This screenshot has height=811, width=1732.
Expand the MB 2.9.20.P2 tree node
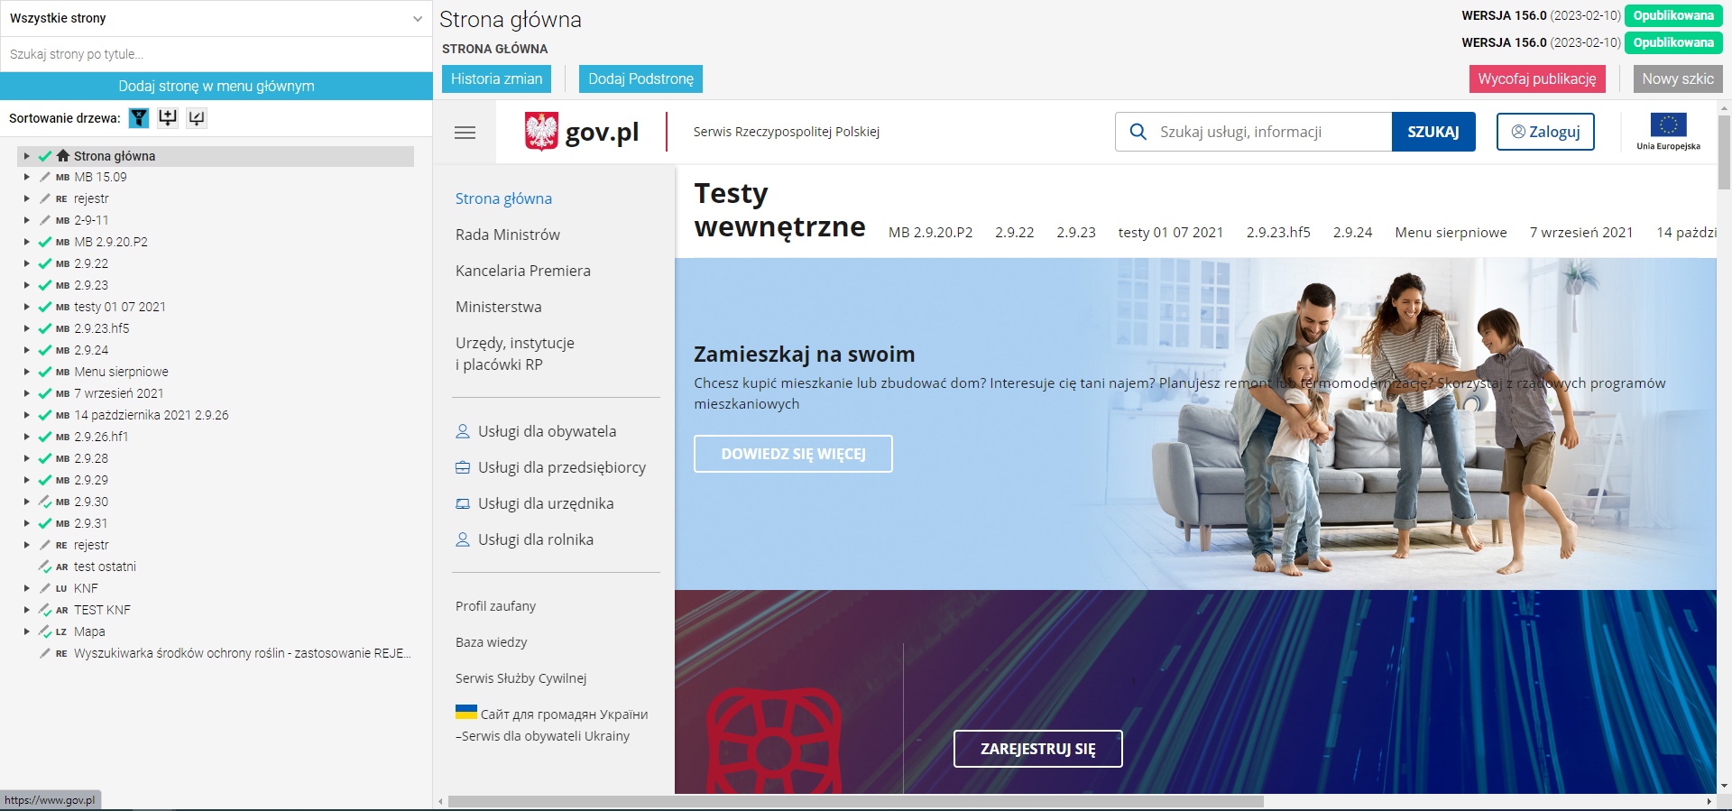coord(27,242)
